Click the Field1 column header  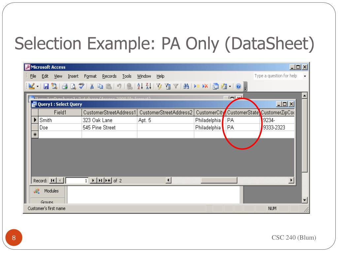(x=60, y=113)
